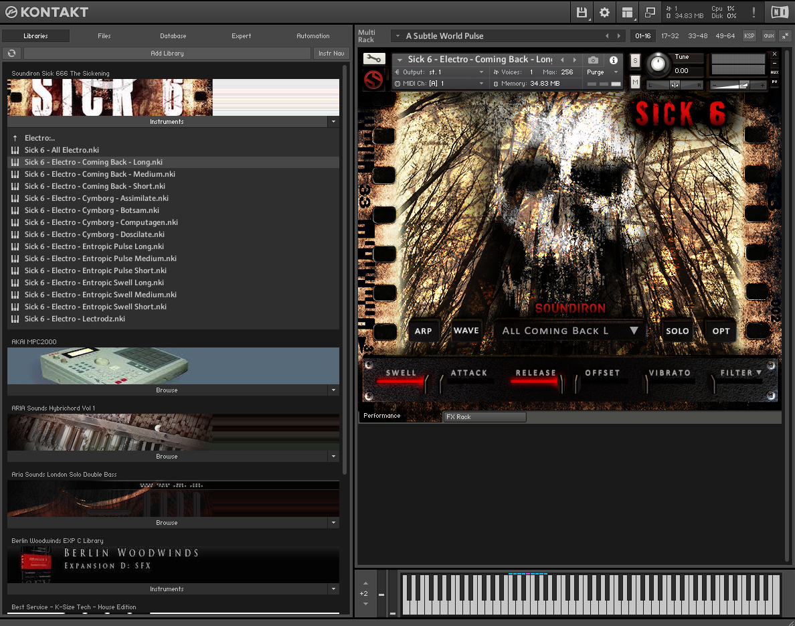Viewport: 795px width, 626px height.
Task: Show instrument info icon
Action: click(x=614, y=60)
